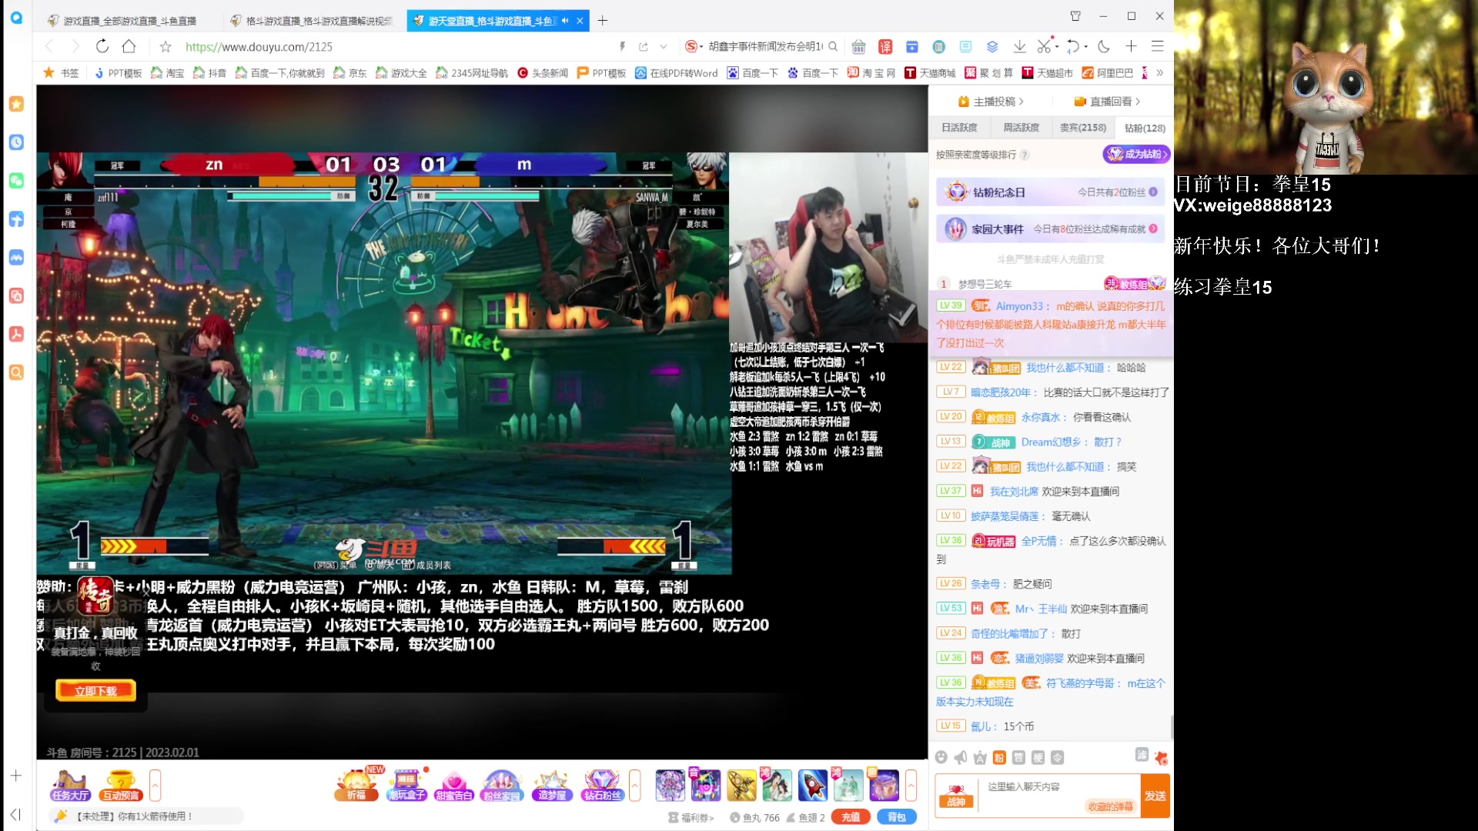Switch to the 周活跃度 tab
This screenshot has width=1478, height=831.
[1021, 128]
